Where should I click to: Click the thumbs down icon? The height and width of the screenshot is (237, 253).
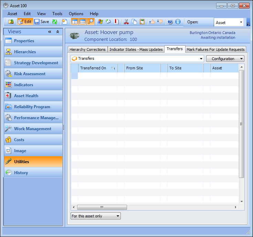160,22
